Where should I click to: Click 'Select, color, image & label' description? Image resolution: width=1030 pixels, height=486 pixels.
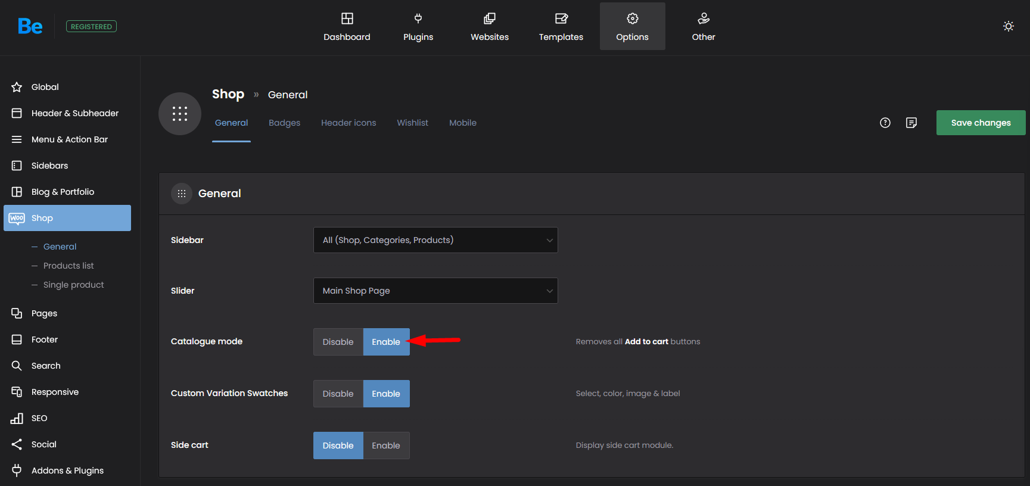(x=628, y=393)
